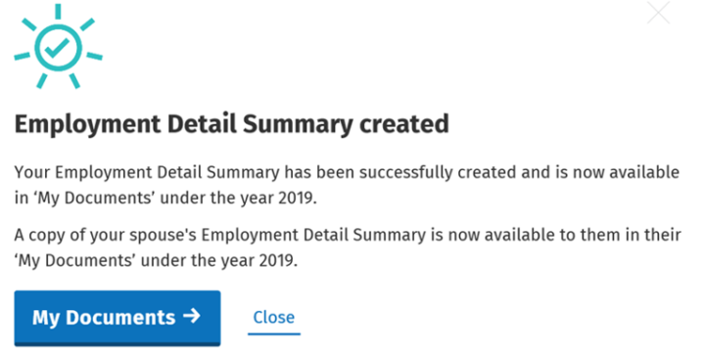Click the word 'created' in the bold heading
Viewport: 705px width, 356px height.
click(x=403, y=124)
